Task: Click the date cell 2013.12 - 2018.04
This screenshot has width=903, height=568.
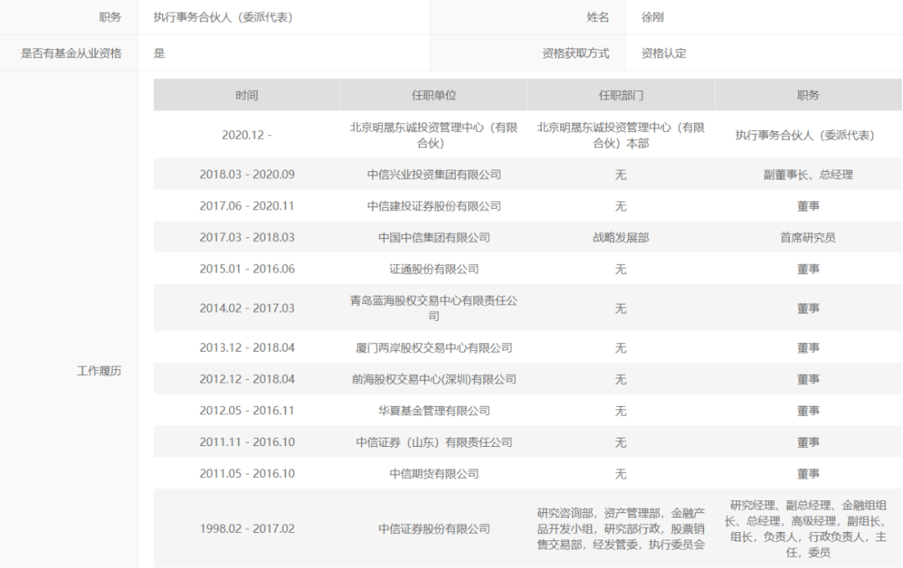Action: point(247,347)
